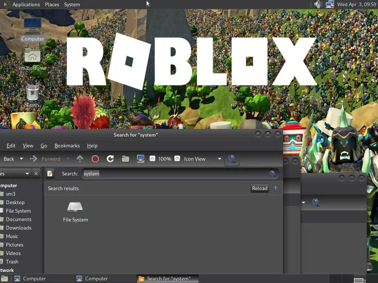The height and width of the screenshot is (283, 378).
Task: Click the network connection icon in panel
Action: (x=330, y=4)
